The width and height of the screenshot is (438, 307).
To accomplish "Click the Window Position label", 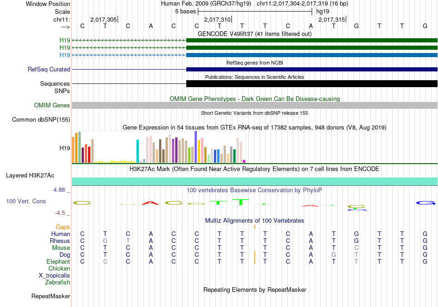I will click(x=48, y=4).
